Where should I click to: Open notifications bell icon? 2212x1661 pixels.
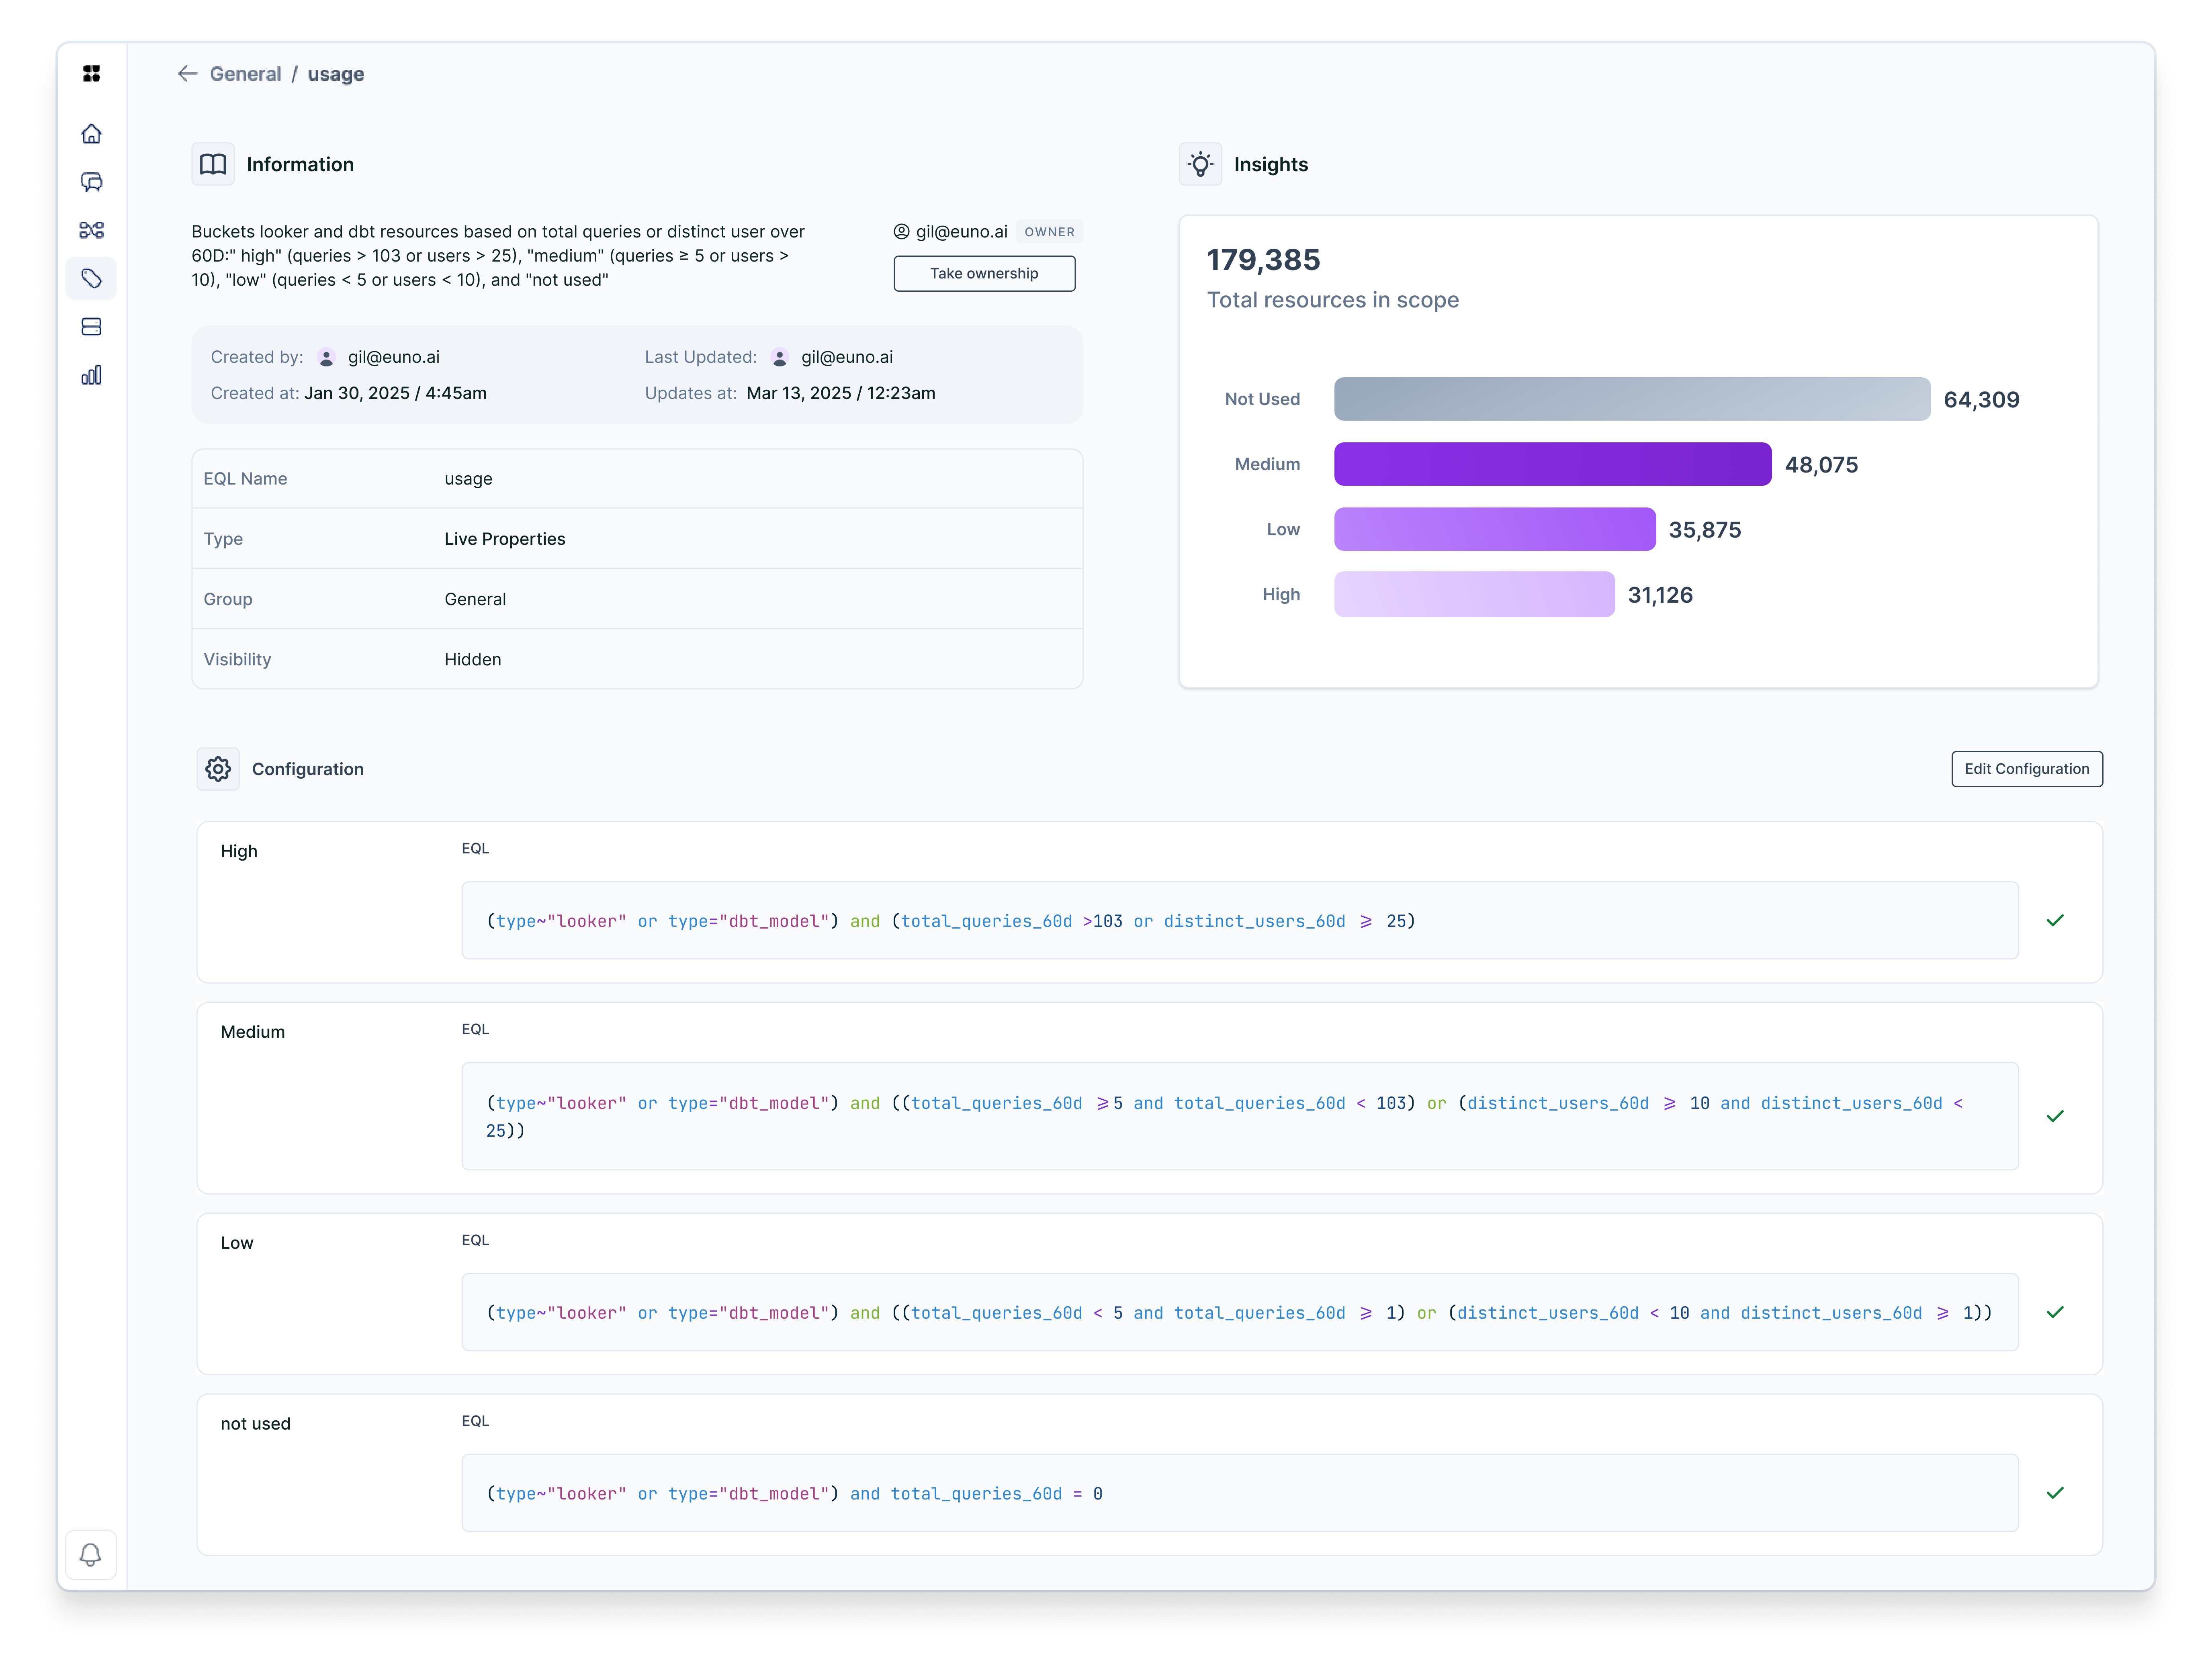(90, 1554)
